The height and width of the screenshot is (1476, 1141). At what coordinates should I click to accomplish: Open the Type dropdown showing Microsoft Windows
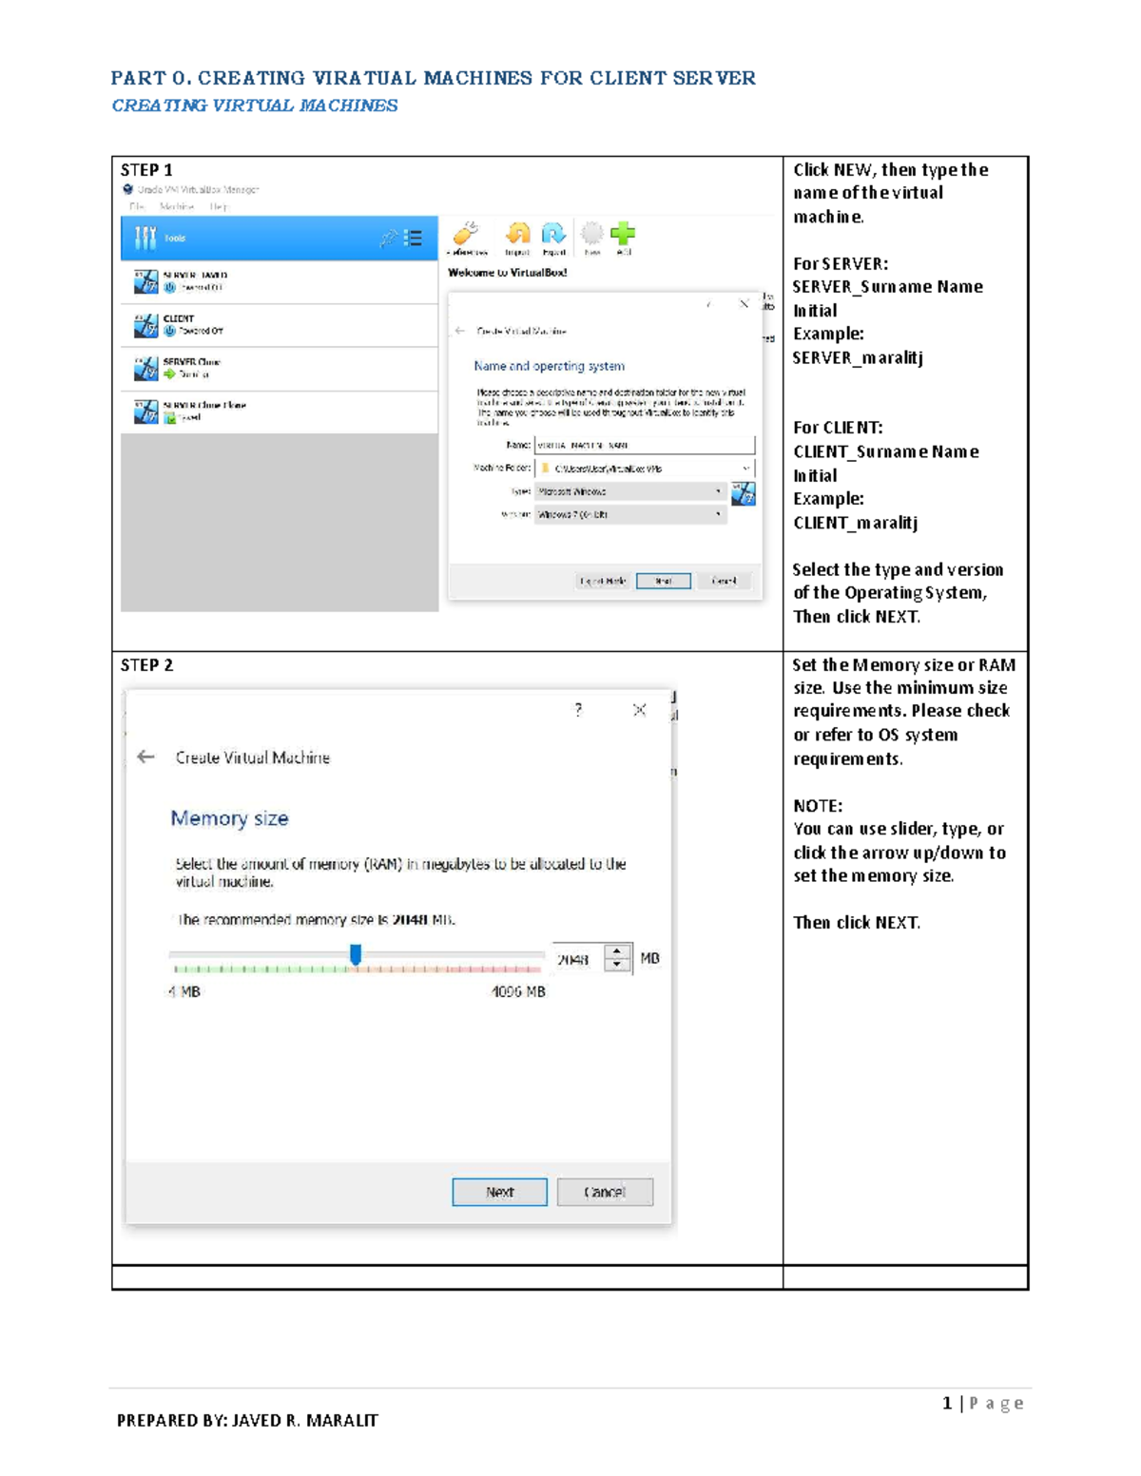(x=626, y=491)
